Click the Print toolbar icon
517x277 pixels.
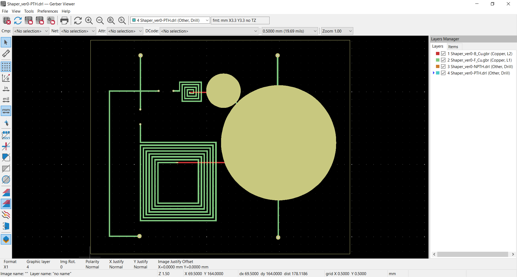tap(64, 20)
